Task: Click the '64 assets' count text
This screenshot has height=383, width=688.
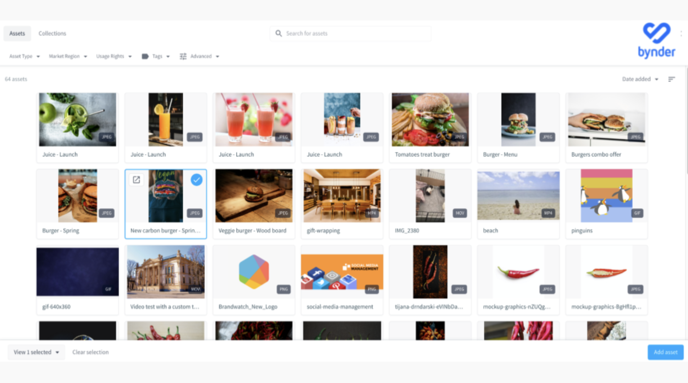Action: [16, 79]
